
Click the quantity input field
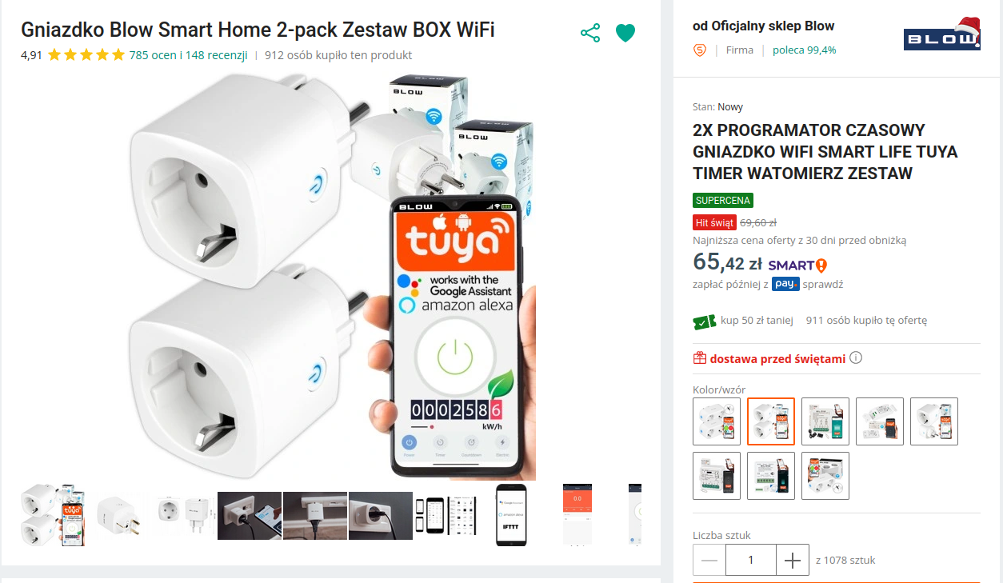tap(751, 560)
